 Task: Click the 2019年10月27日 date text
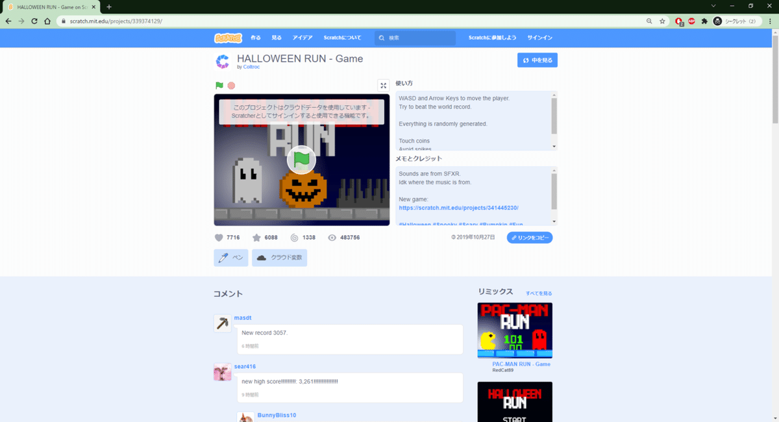point(475,238)
